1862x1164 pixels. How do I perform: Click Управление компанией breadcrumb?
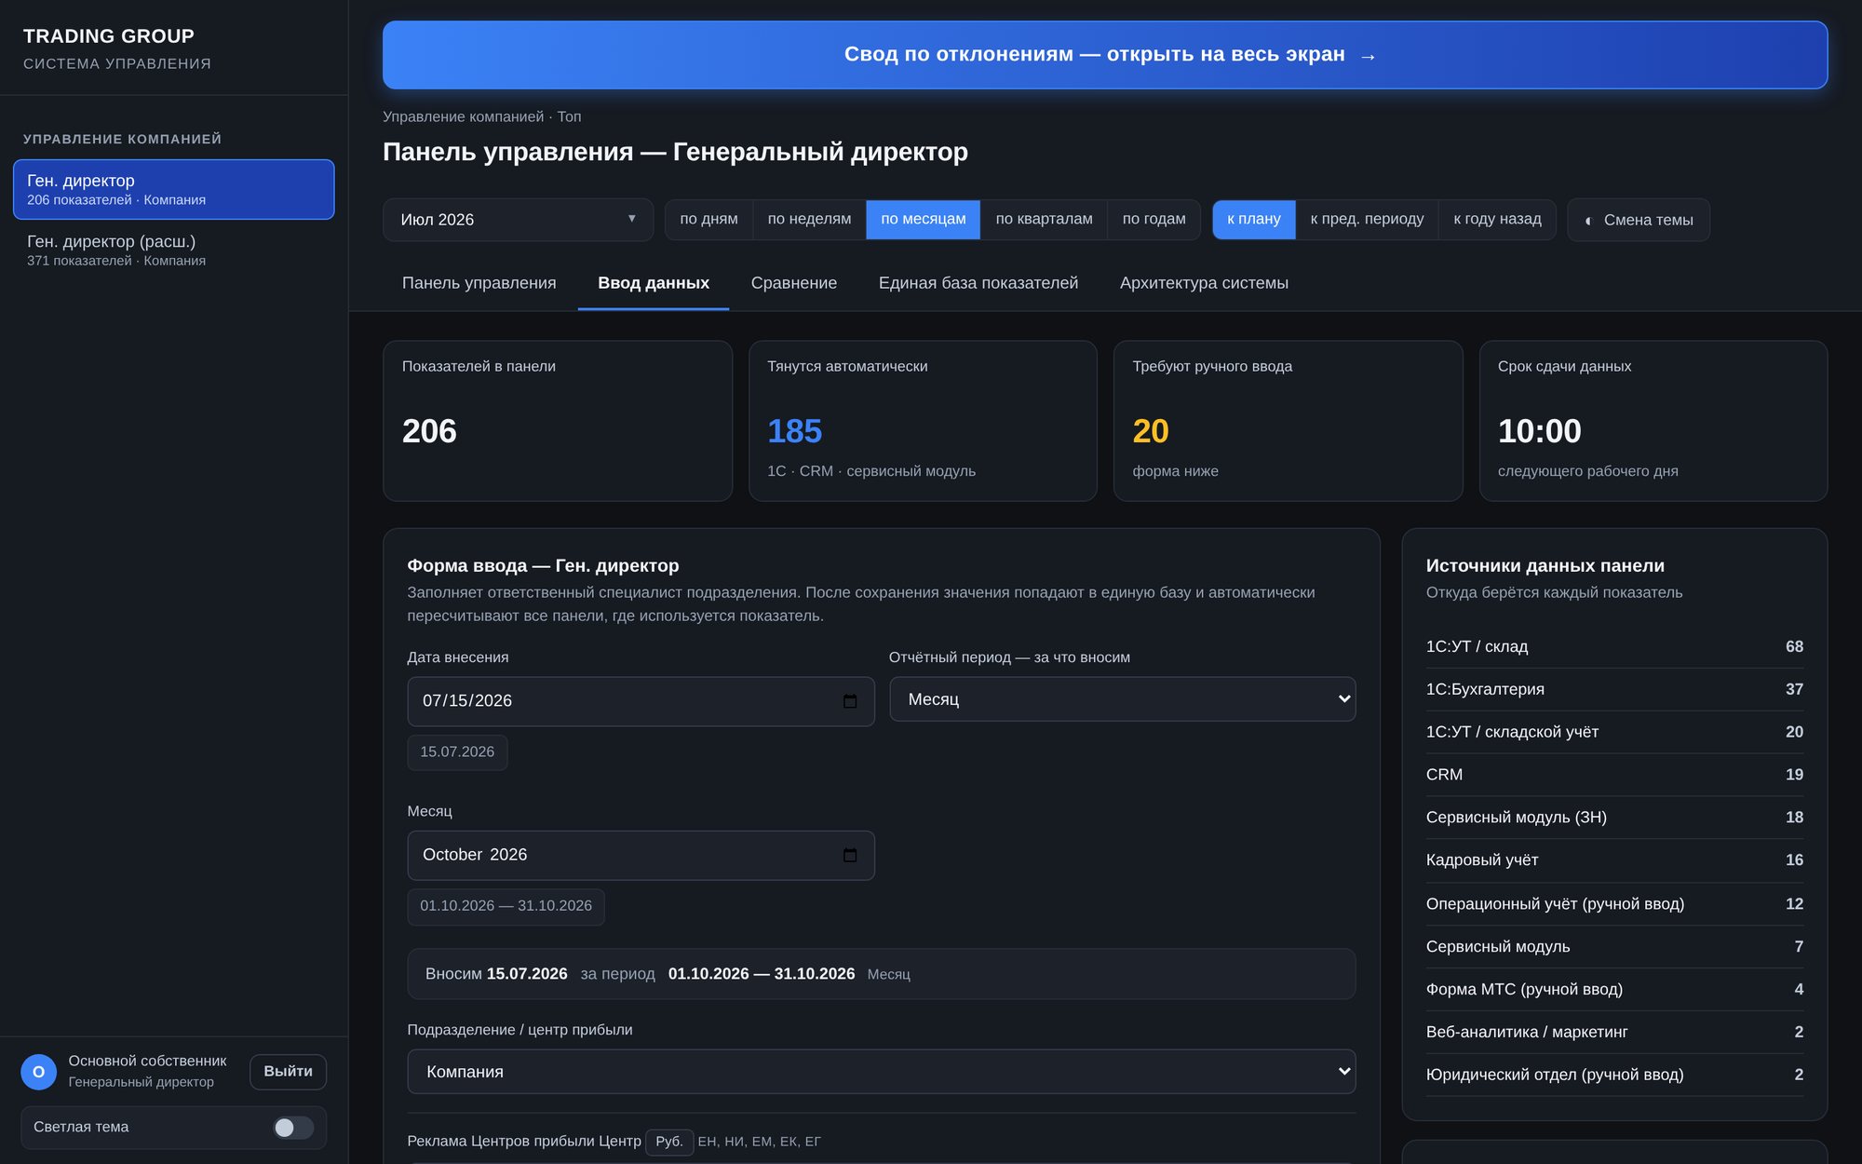coord(463,117)
